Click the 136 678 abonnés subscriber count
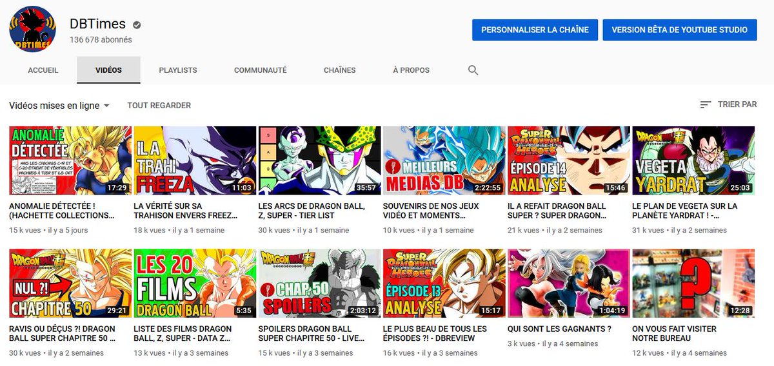Viewport: 774px width, 366px height. [101, 40]
